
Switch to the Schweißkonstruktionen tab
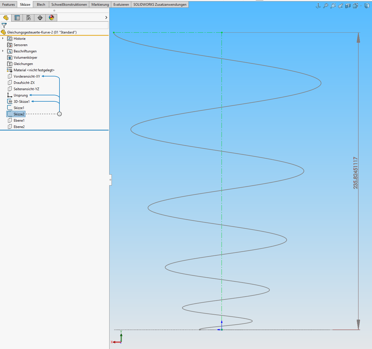[x=69, y=5]
